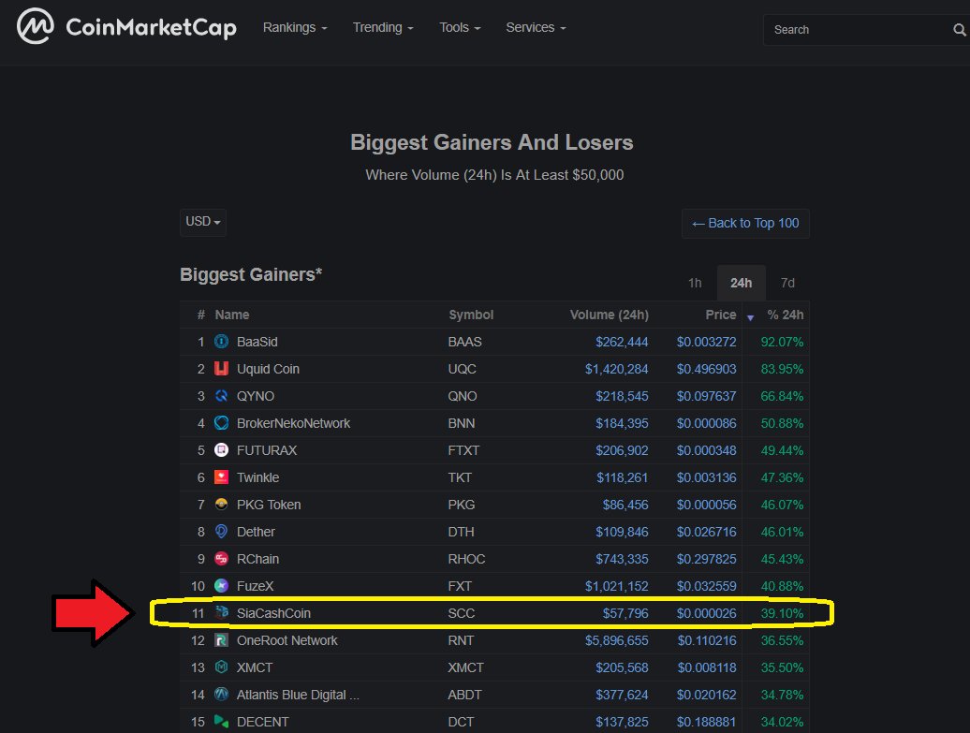Click the Uquid Coin logo icon
Viewport: 970px width, 733px height.
(x=219, y=369)
